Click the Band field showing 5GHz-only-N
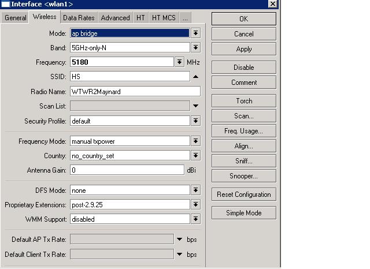The height and width of the screenshot is (269, 370). coord(129,48)
